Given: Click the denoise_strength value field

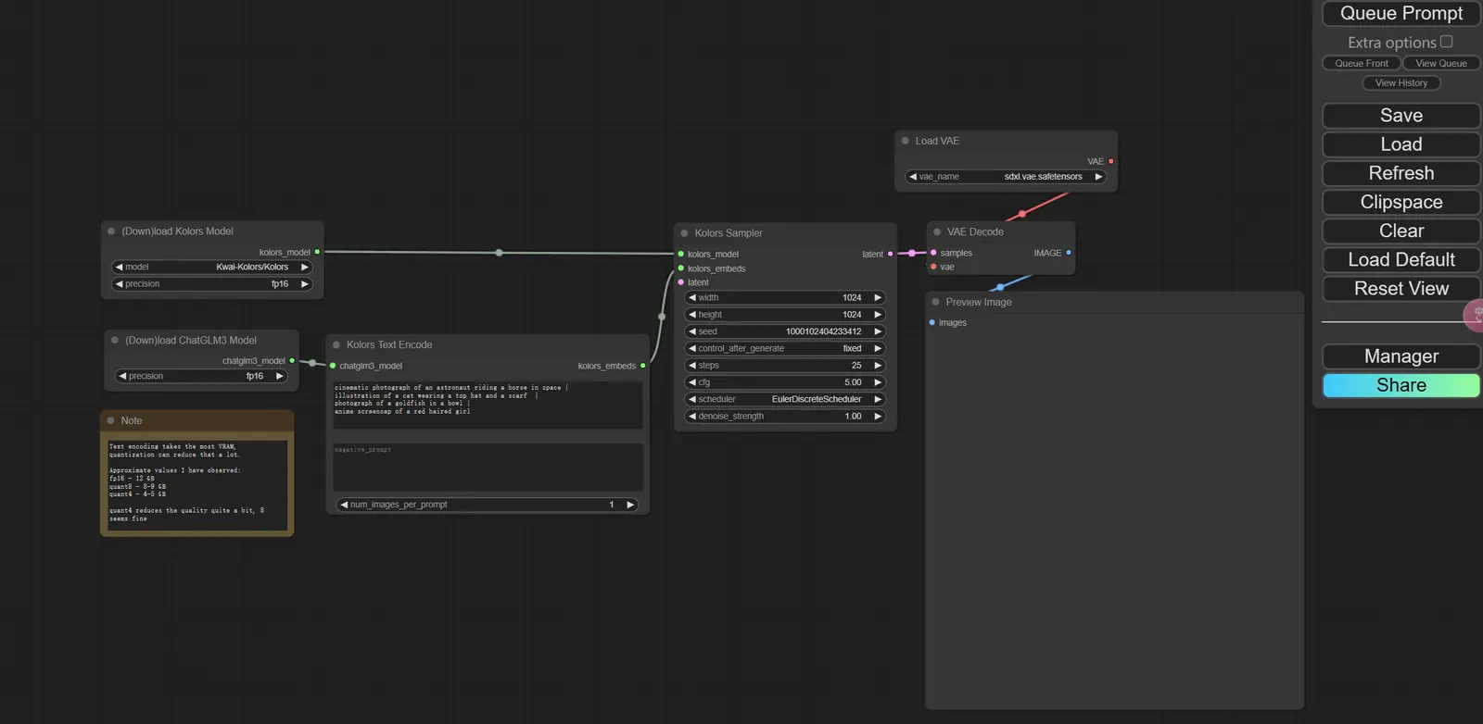Looking at the screenshot, I should tap(785, 417).
